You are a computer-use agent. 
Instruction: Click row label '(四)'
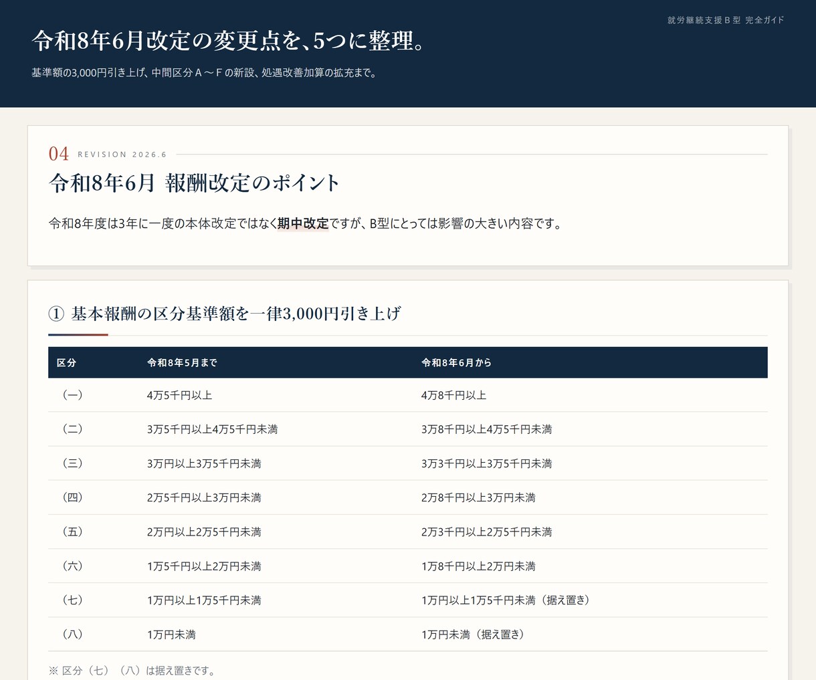pyautogui.click(x=72, y=497)
